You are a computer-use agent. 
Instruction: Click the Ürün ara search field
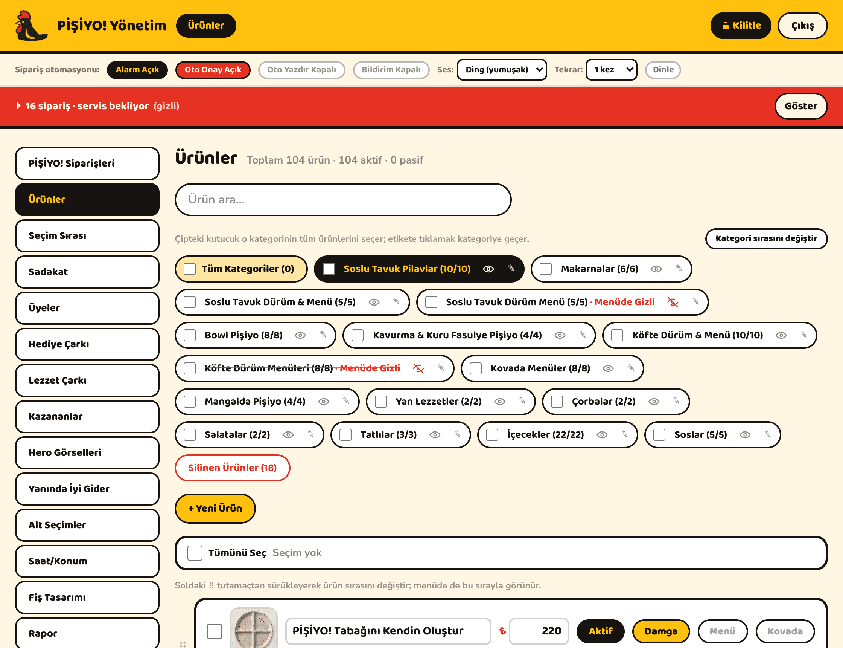click(343, 199)
